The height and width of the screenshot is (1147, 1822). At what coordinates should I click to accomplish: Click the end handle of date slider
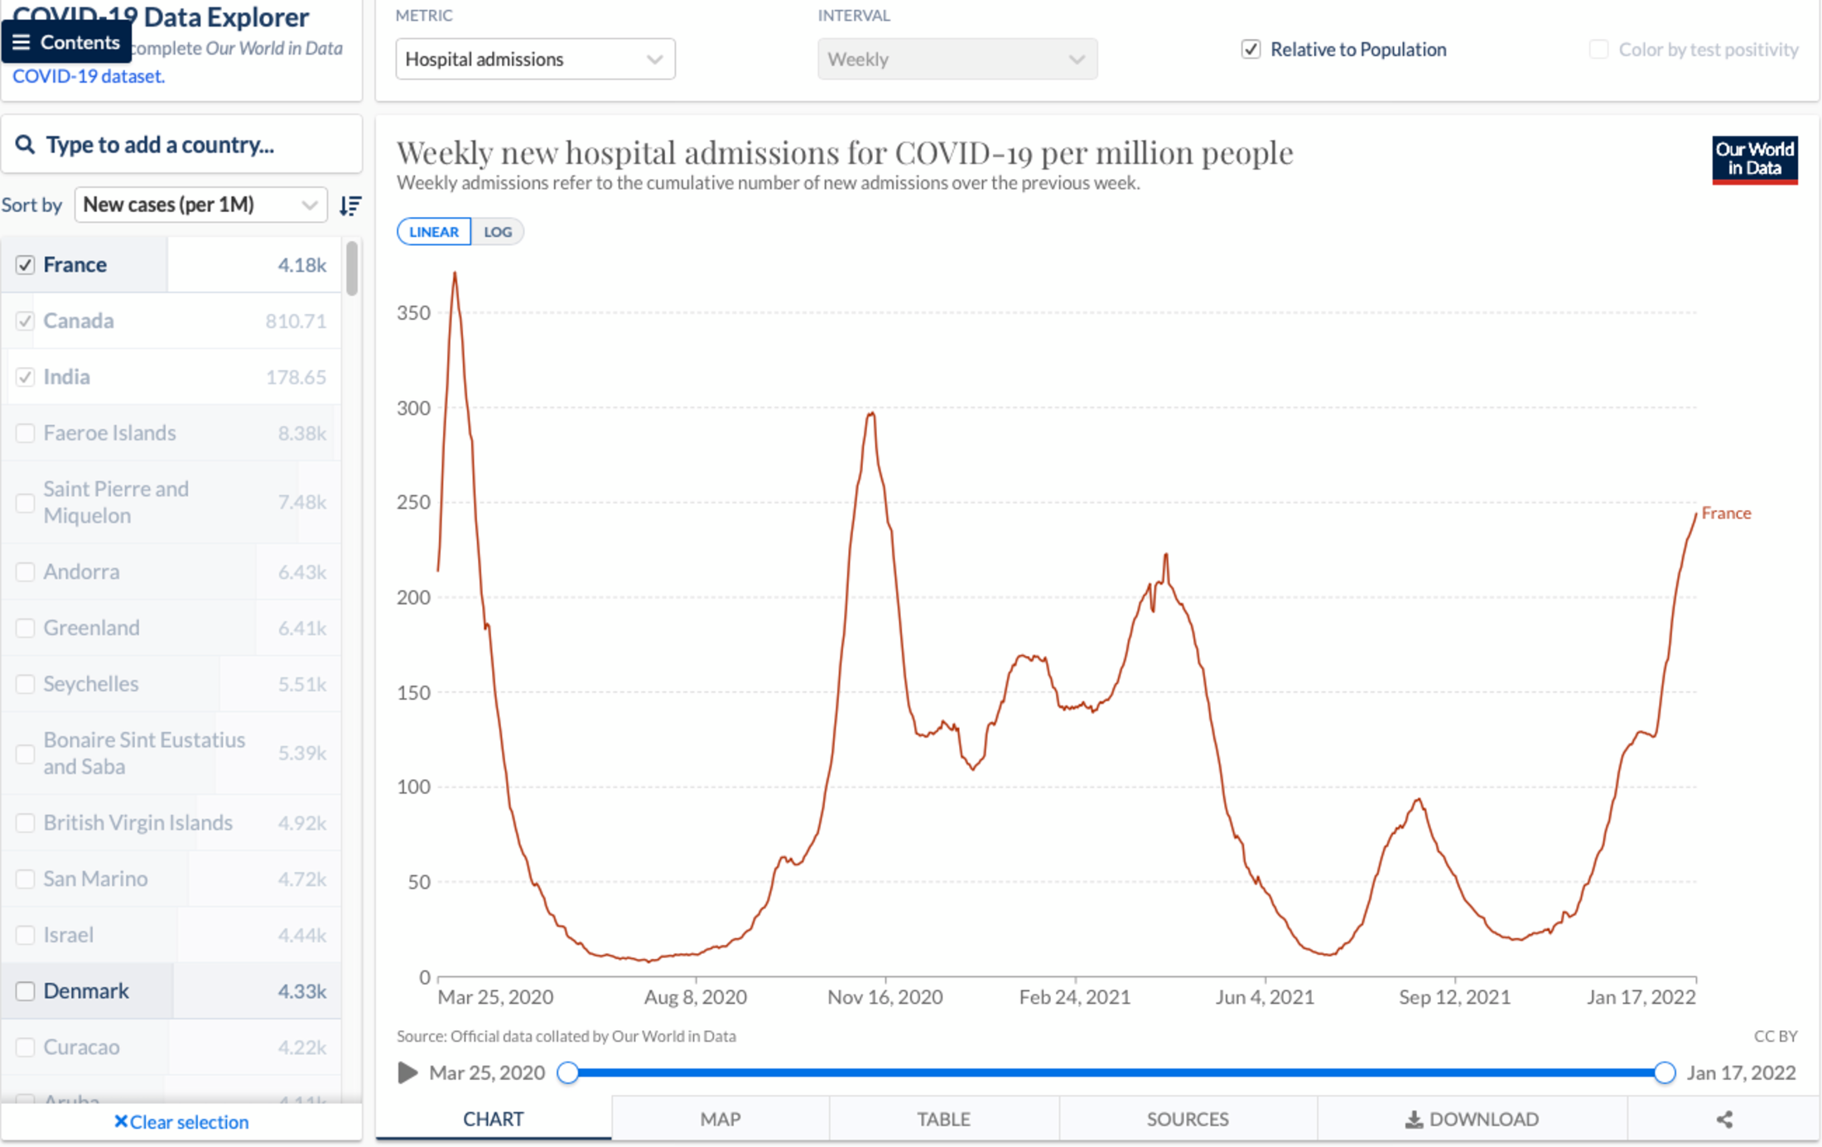click(x=1664, y=1072)
